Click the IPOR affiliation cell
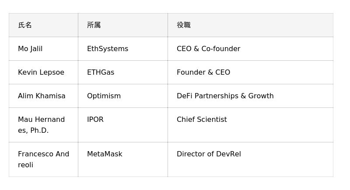This screenshot has height=190, width=350. tap(123, 125)
